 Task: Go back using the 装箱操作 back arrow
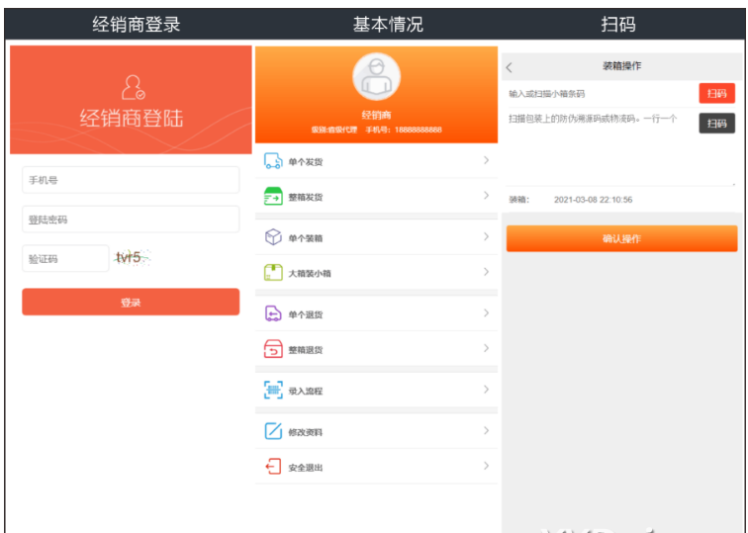510,67
